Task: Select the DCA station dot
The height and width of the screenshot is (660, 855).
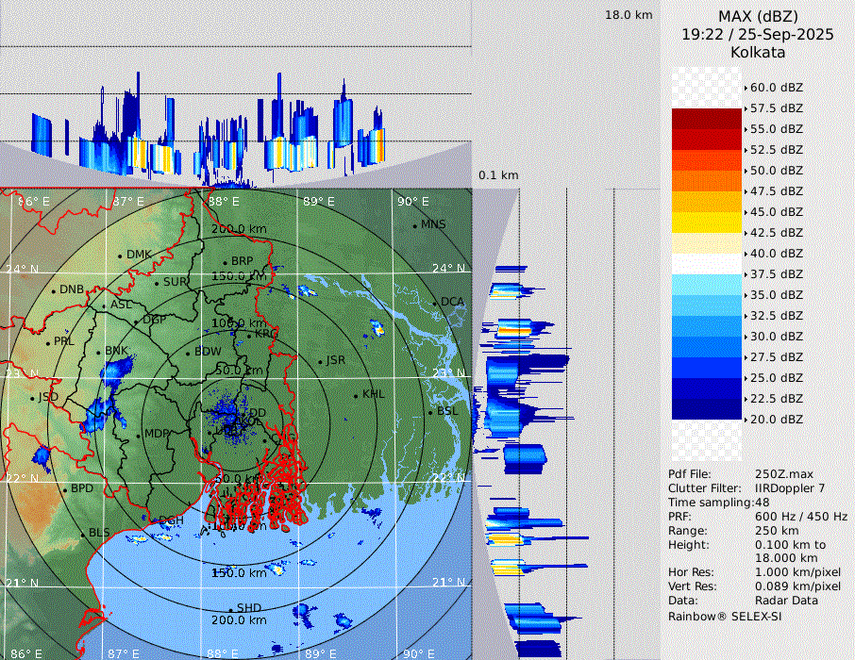Action: [x=435, y=303]
